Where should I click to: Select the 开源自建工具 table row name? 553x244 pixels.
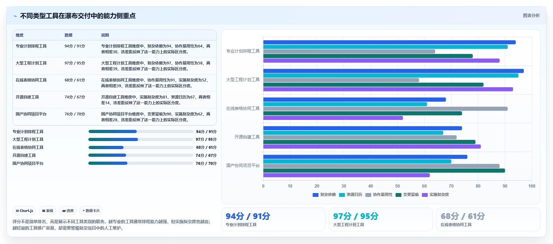pos(27,97)
